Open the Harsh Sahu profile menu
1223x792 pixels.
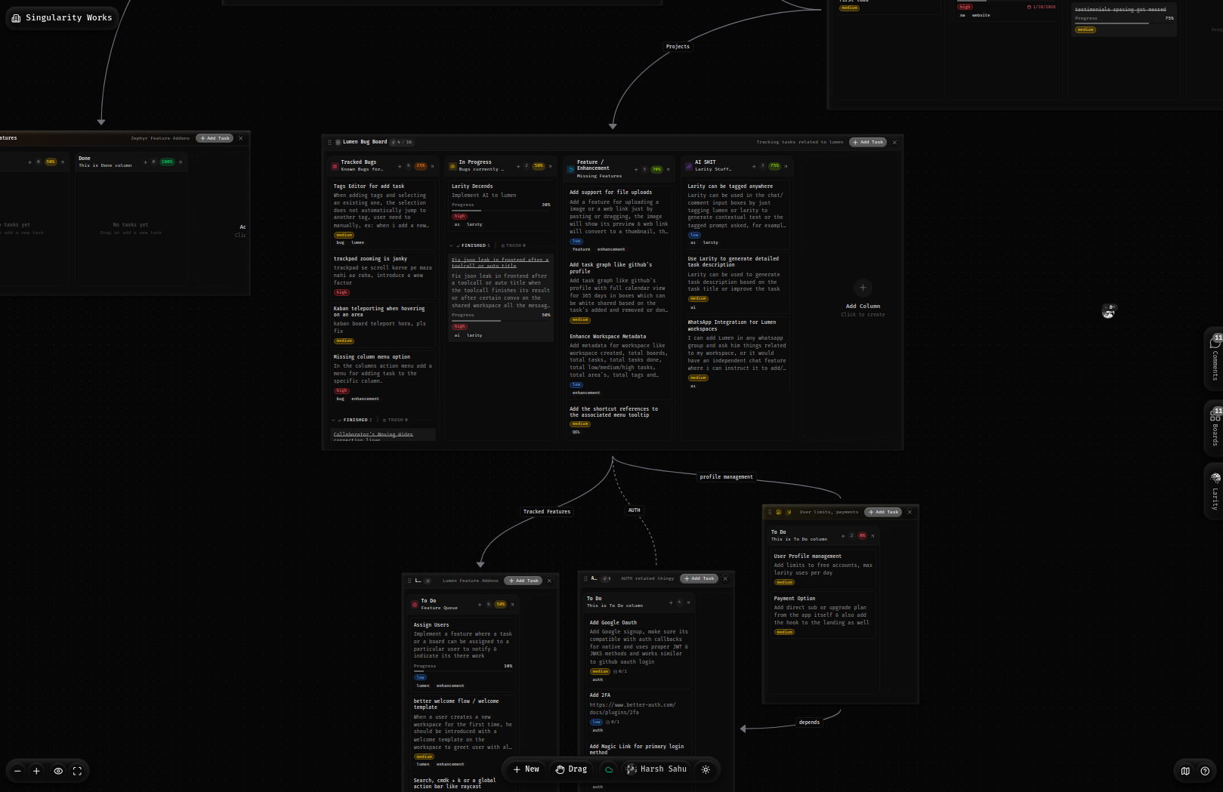(x=656, y=769)
